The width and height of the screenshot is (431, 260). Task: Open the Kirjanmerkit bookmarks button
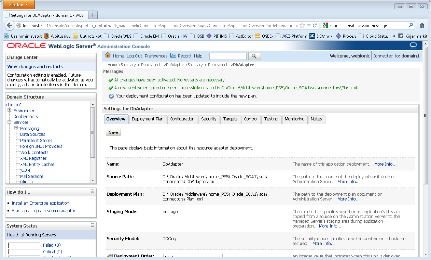point(413,36)
